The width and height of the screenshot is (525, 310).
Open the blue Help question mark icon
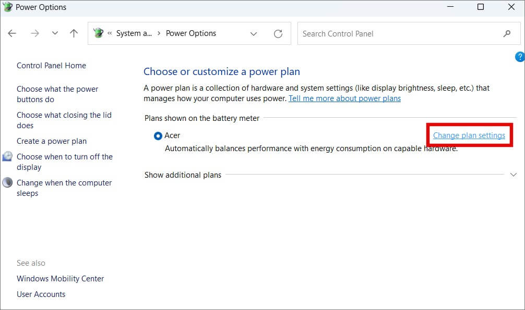click(519, 57)
